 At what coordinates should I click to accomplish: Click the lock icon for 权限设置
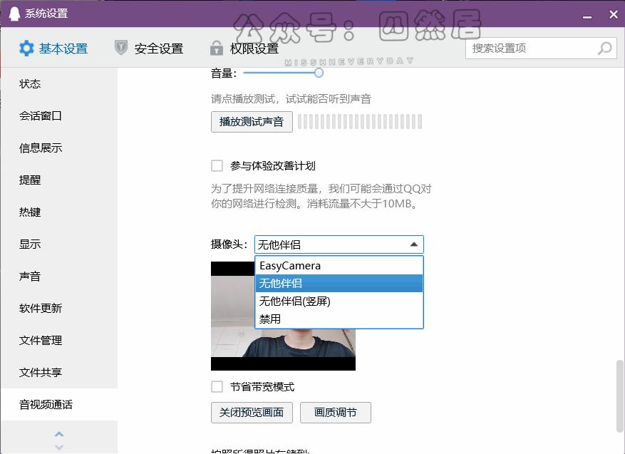pyautogui.click(x=217, y=48)
